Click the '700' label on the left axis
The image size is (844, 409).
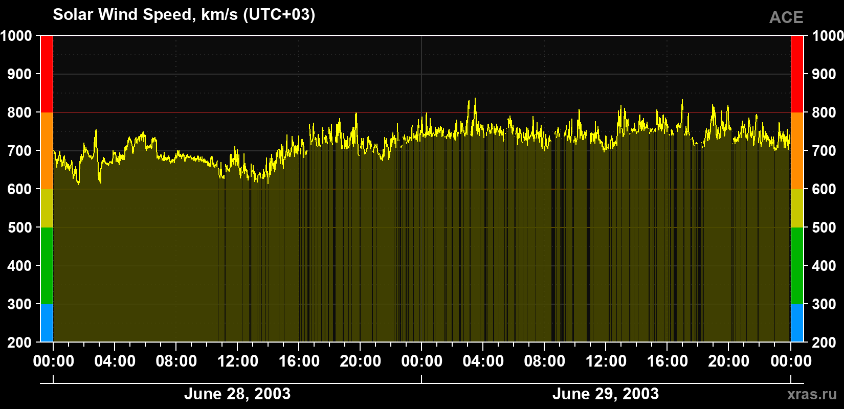coord(19,151)
